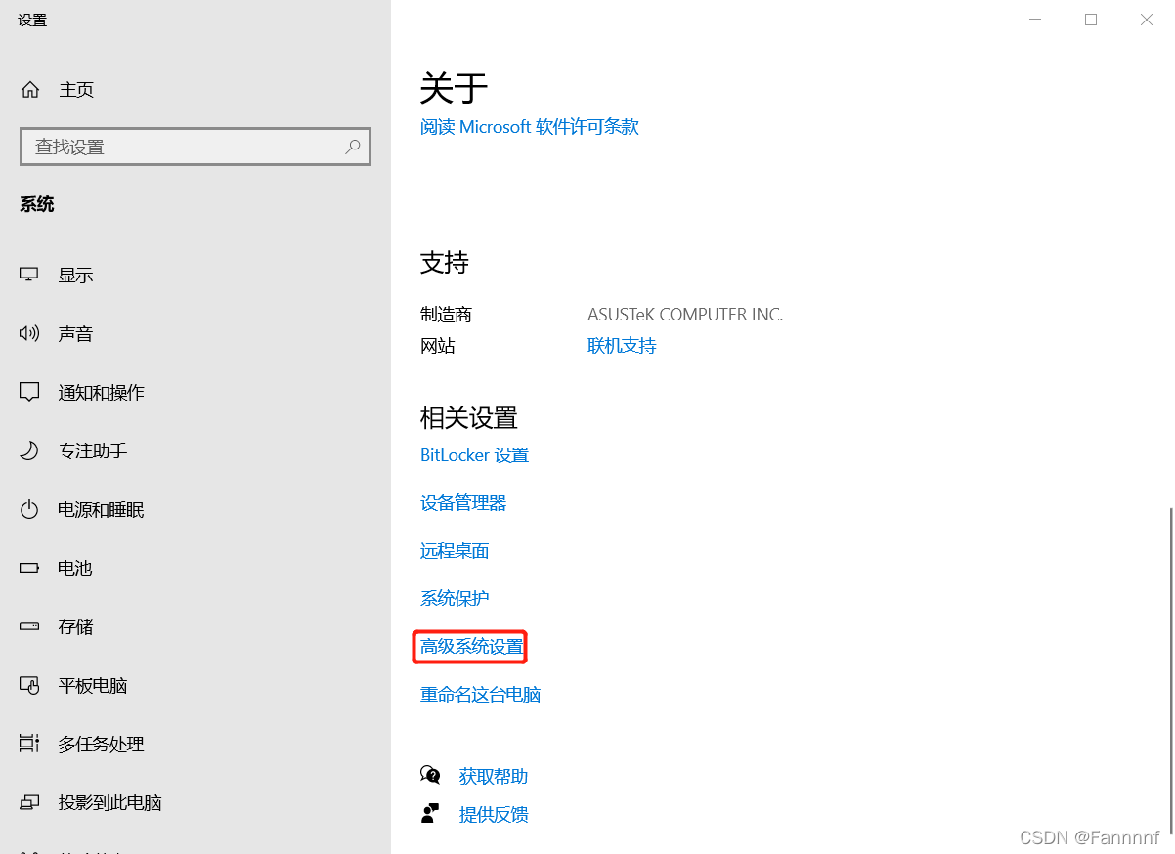Screen dimensions: 1175x854
Task: Click the Storage drive icon
Action: (29, 626)
